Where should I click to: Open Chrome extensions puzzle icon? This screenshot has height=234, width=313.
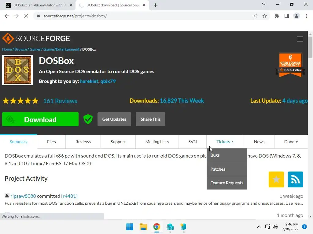[x=277, y=16]
